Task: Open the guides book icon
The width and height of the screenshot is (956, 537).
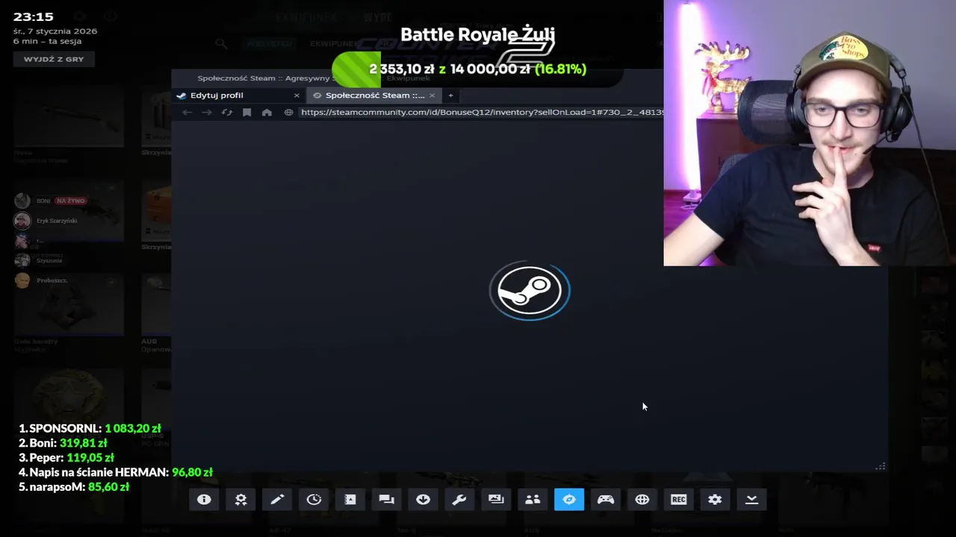Action: tap(350, 500)
